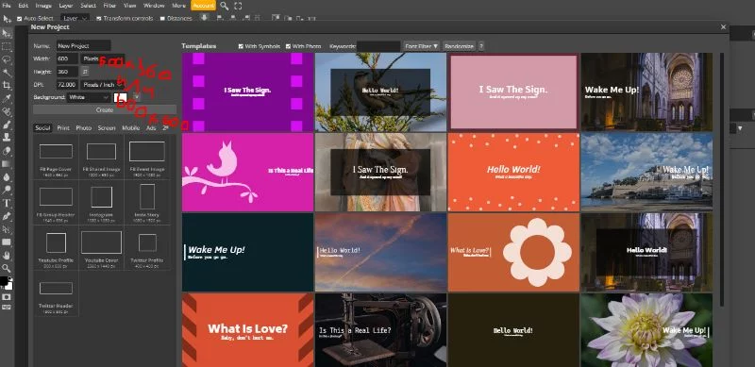Select the Zoom magnifier tool in the toolbar

tap(7, 268)
